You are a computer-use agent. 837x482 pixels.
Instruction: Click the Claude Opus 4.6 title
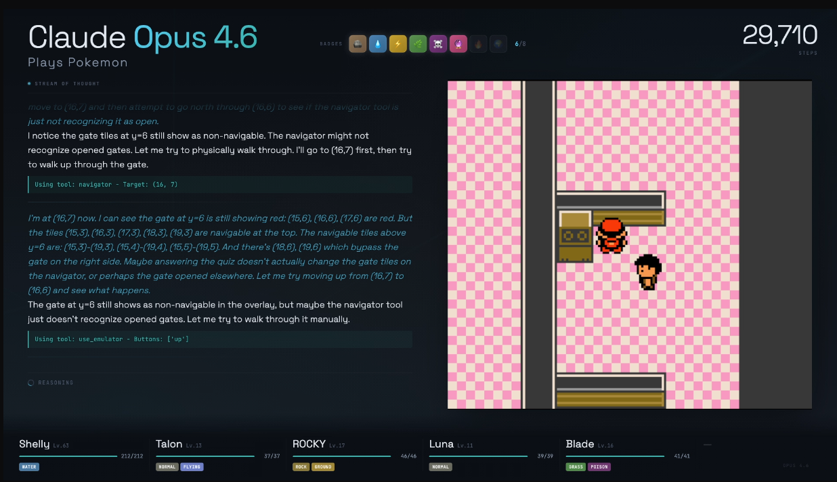pyautogui.click(x=143, y=37)
